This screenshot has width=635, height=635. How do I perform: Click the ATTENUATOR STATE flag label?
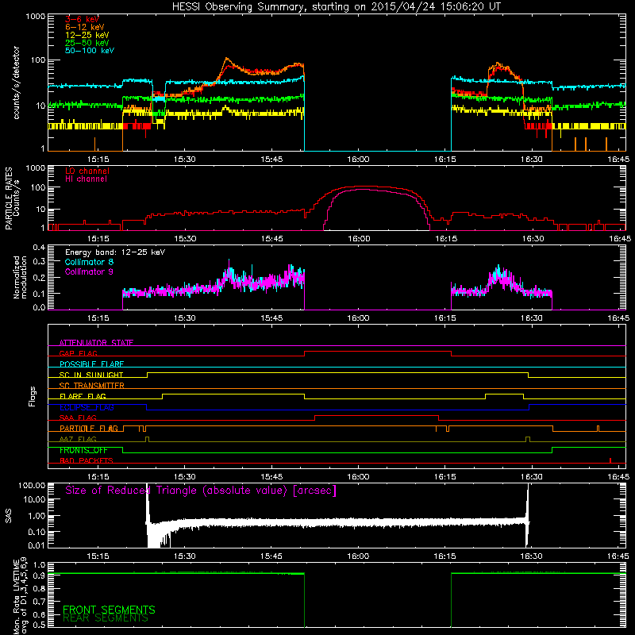coord(96,343)
